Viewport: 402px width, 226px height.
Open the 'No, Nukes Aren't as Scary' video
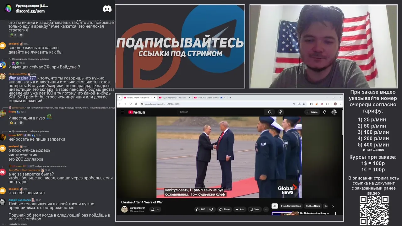point(315,213)
